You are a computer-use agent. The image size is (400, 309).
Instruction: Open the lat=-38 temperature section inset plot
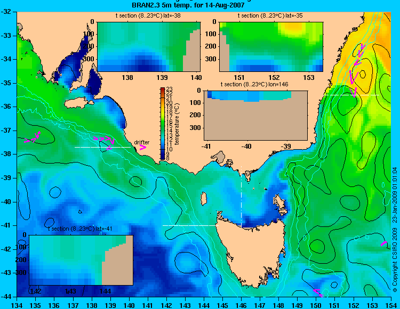[x=149, y=47]
